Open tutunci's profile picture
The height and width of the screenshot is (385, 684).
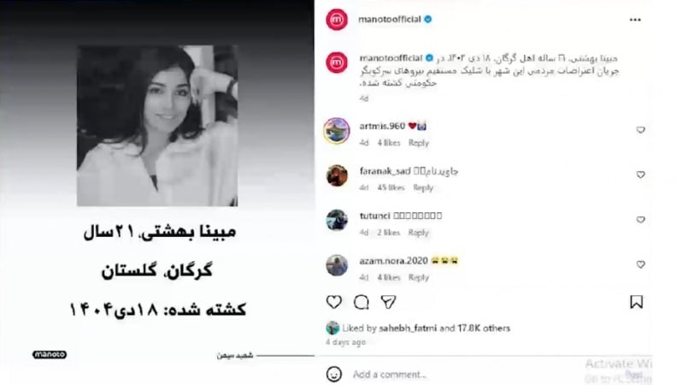[337, 220]
